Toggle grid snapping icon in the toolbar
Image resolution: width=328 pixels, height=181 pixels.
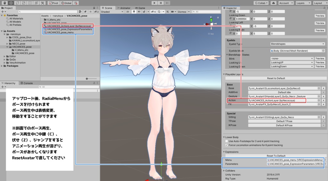76,3
